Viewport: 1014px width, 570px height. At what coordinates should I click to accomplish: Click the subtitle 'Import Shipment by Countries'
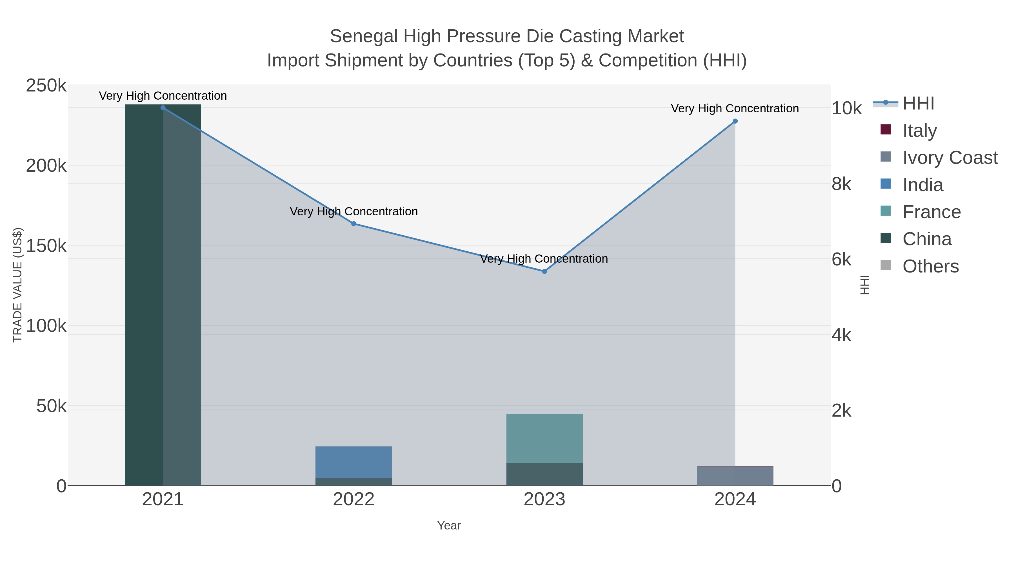[390, 61]
